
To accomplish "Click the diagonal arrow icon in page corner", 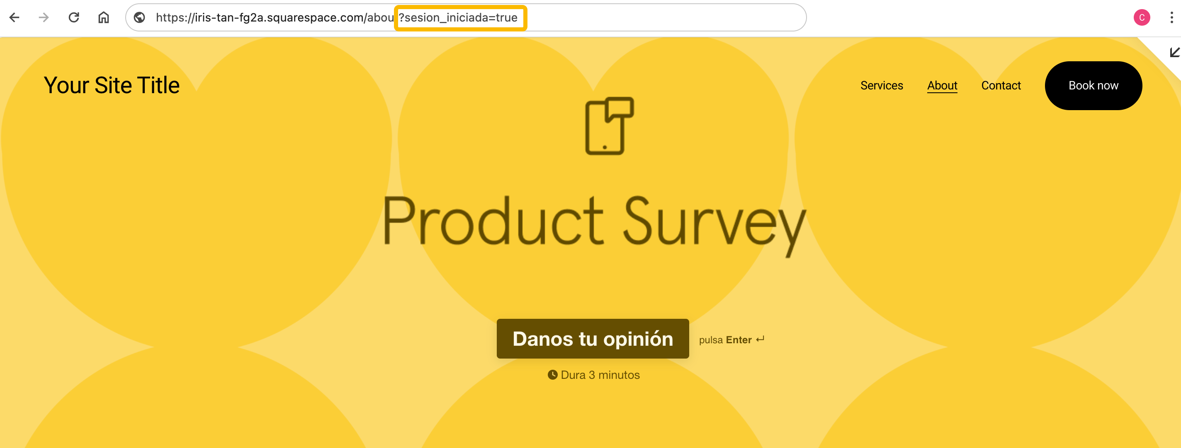I will tap(1174, 52).
